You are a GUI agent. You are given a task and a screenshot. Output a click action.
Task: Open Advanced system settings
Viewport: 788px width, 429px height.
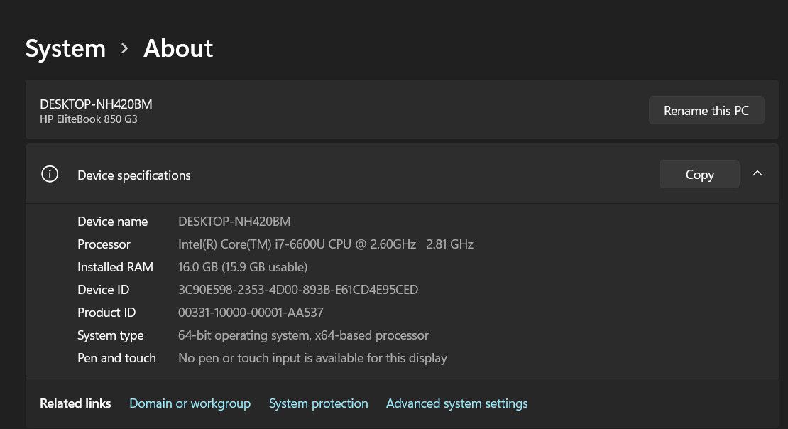[x=456, y=403]
